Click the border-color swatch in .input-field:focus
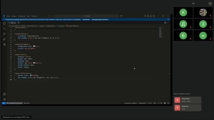Image resolution: width=214 pixels, height=120 pixels. 31,75
